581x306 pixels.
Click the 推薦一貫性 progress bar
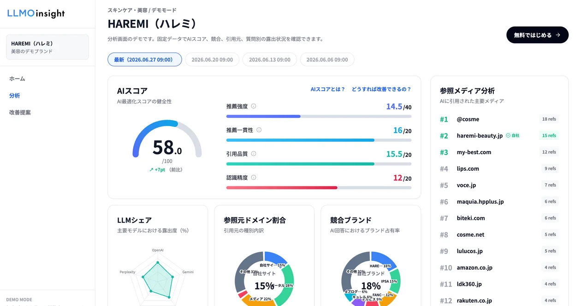(319, 140)
